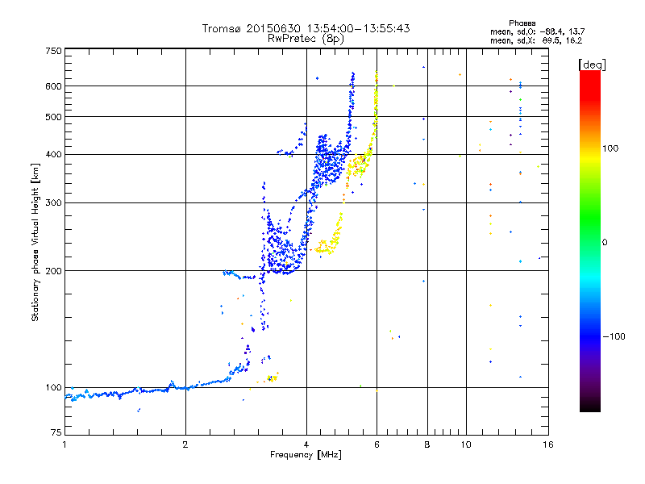Click the x-axis tick label '1'

coord(64,444)
